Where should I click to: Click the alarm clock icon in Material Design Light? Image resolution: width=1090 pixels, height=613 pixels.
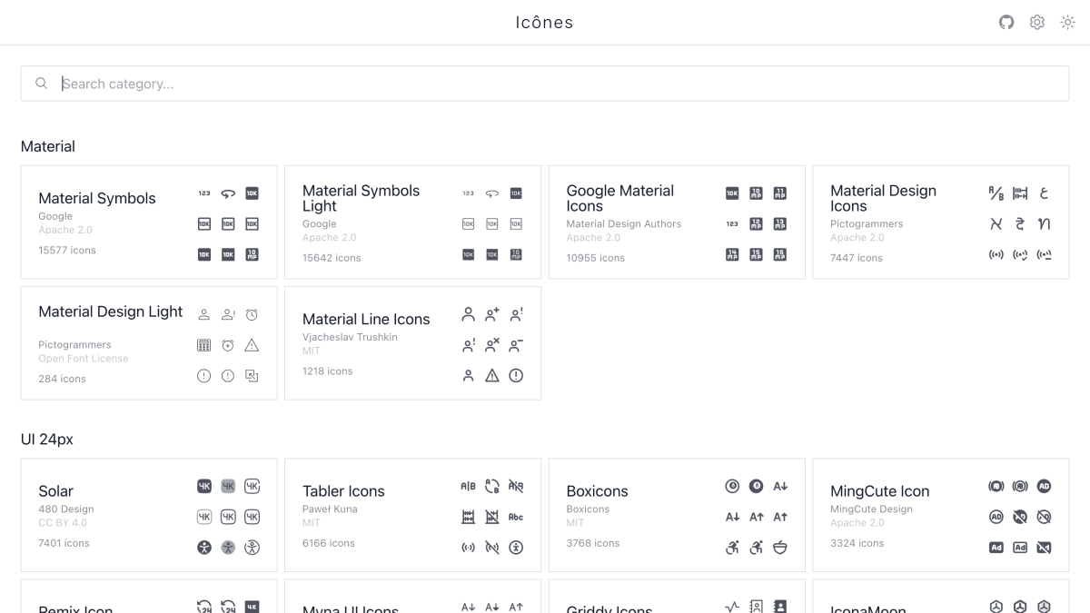pos(252,314)
